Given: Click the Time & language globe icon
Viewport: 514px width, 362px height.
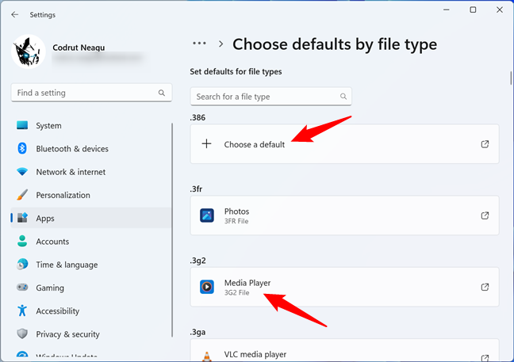Looking at the screenshot, I should click(x=22, y=265).
